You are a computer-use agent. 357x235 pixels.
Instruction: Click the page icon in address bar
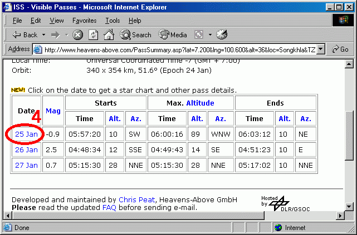pyautogui.click(x=38, y=49)
